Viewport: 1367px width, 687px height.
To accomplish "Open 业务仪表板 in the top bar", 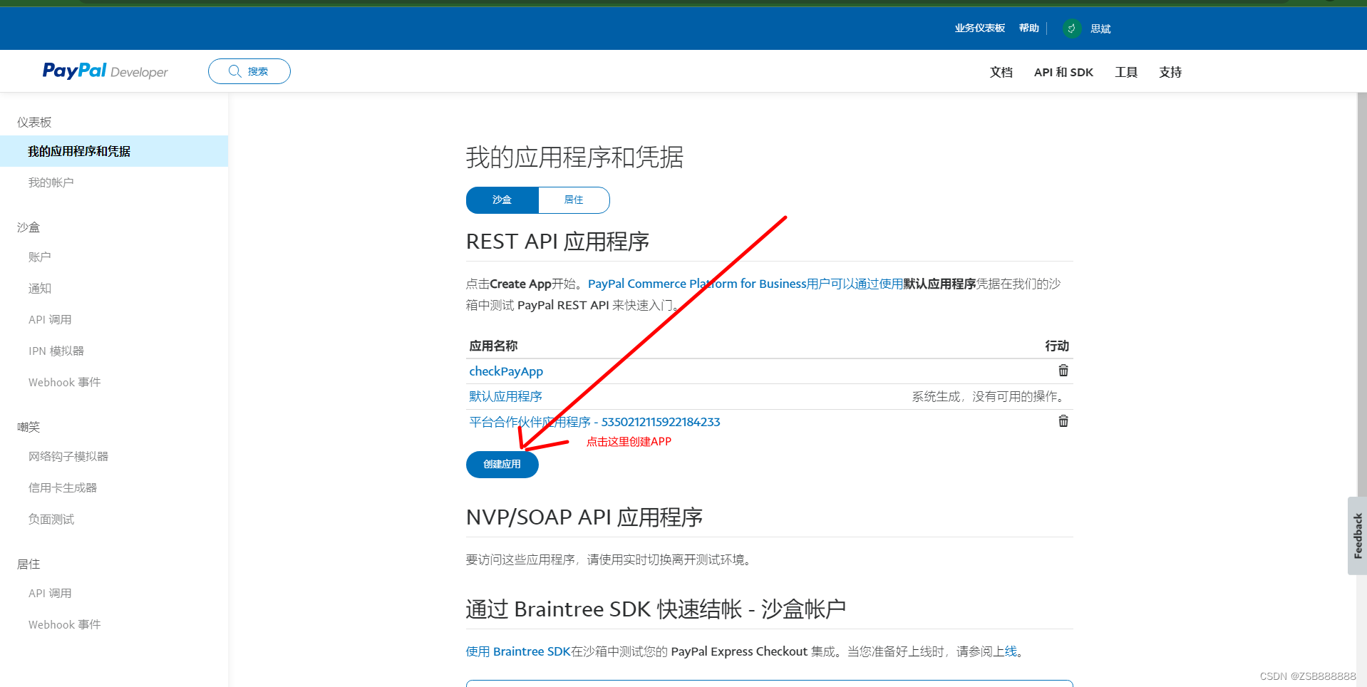I will (980, 29).
